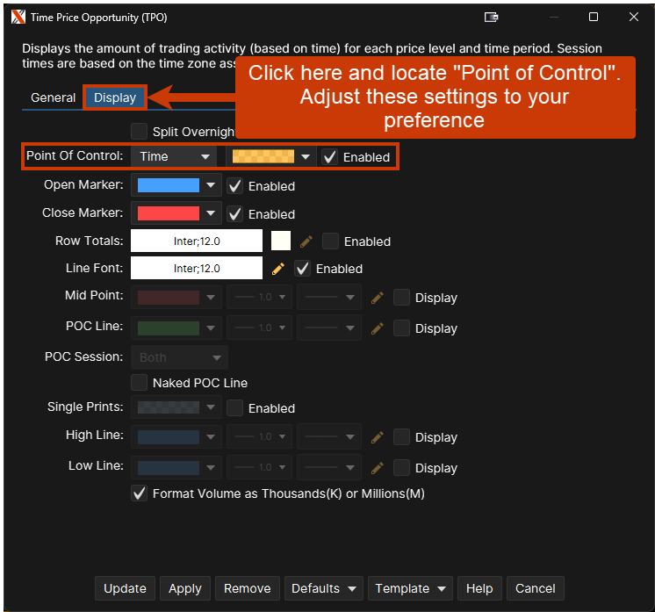This screenshot has width=655, height=612.
Task: Click the Row Totals font field
Action: [197, 241]
